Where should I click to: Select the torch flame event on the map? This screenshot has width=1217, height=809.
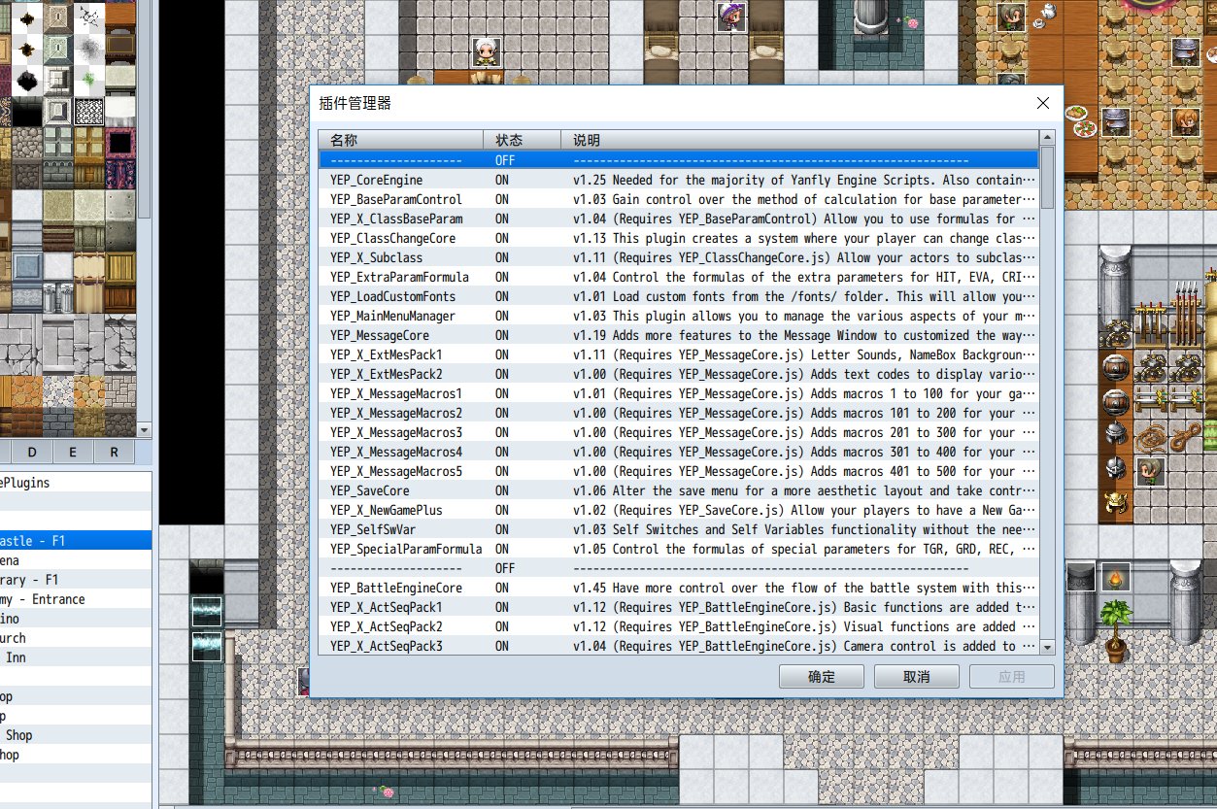coord(1116,578)
